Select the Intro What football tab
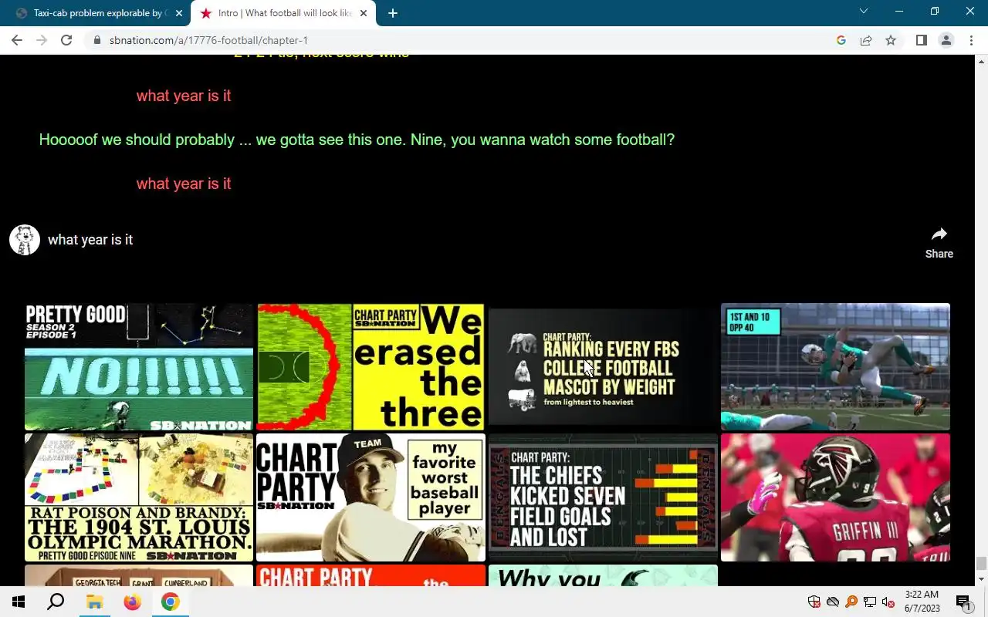Screen dimensions: 988x617 pos(284,13)
